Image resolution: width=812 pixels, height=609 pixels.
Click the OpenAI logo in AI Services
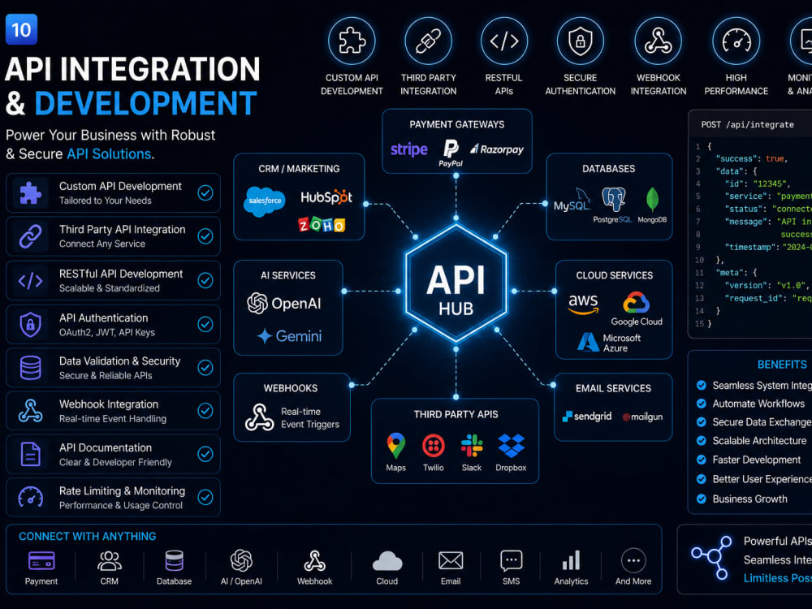click(283, 304)
